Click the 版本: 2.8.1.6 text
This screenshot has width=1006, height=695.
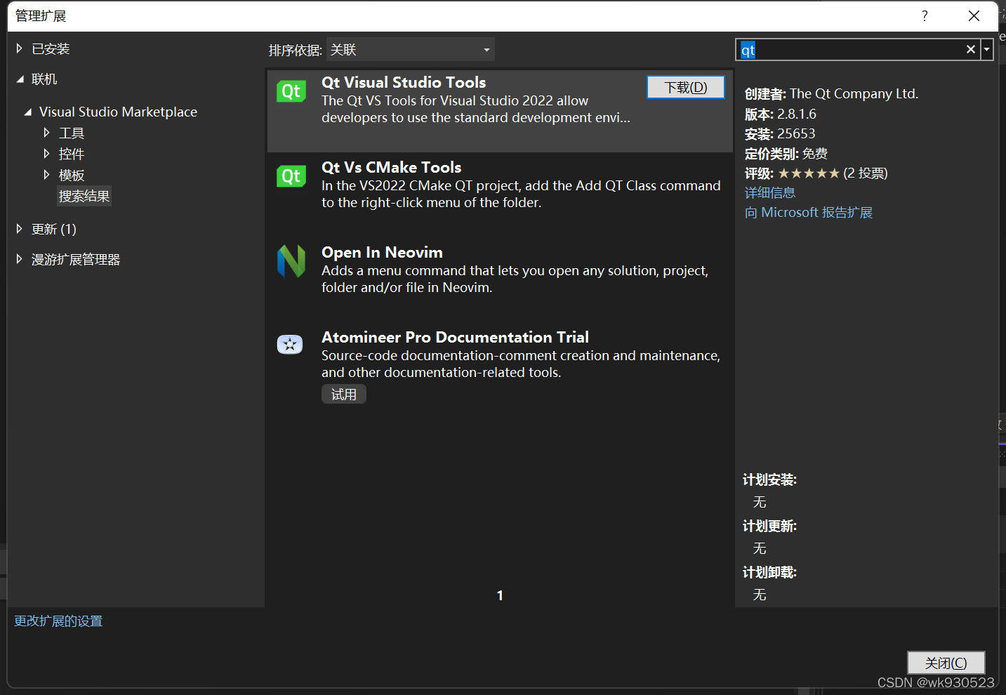point(781,114)
